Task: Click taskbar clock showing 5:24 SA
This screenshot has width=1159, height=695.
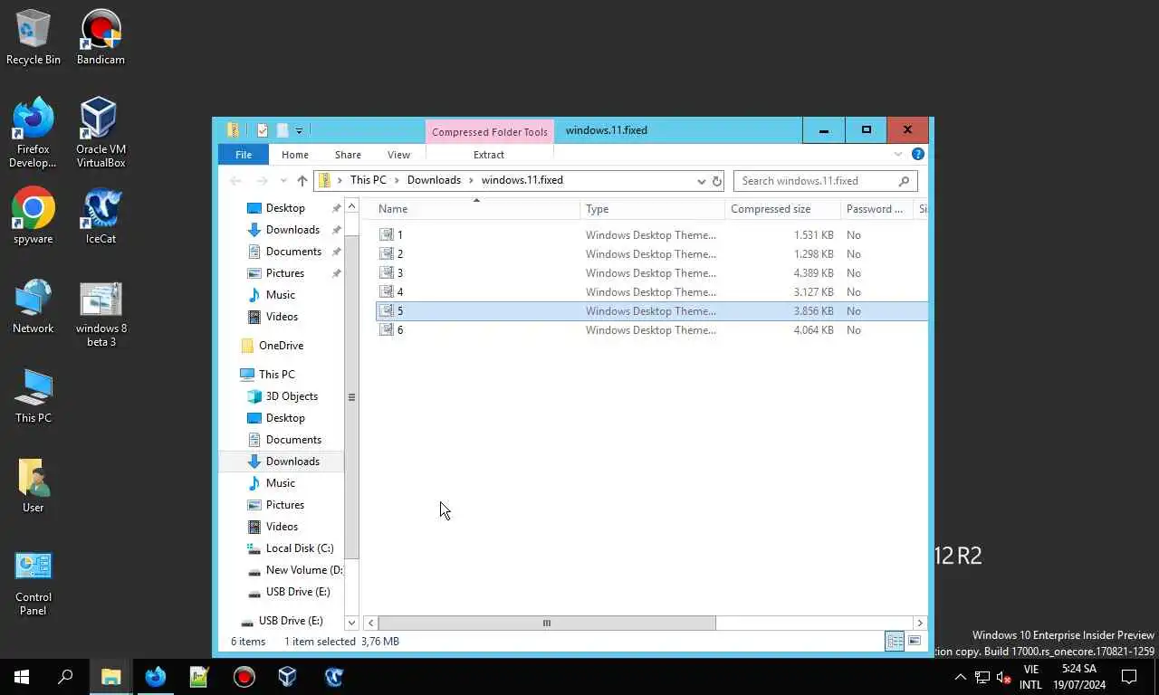Action: [1078, 677]
